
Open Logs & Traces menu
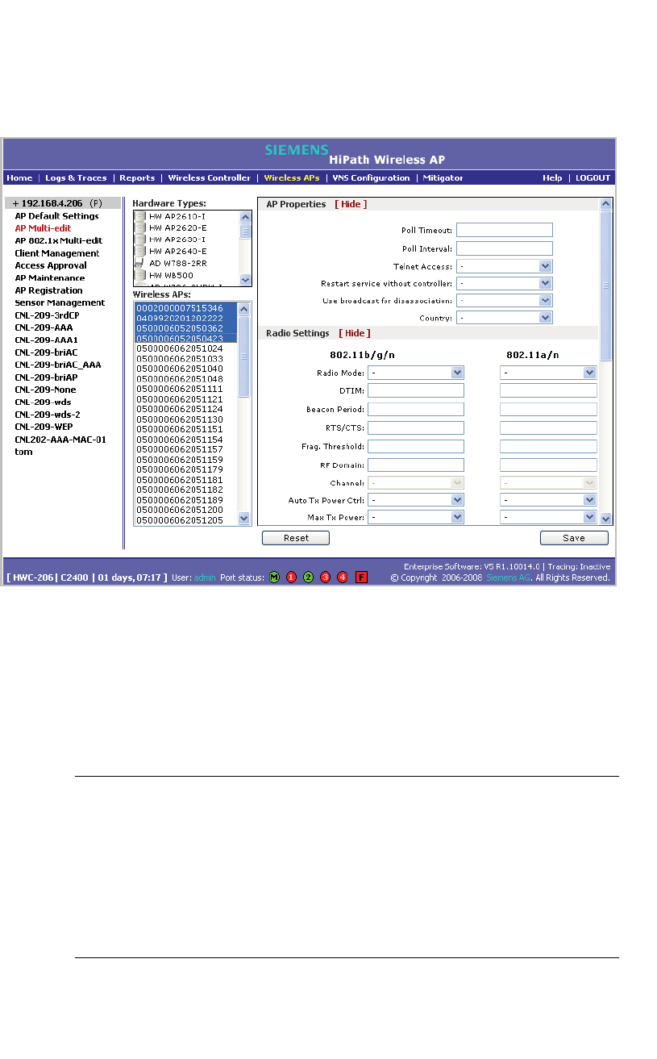click(x=76, y=178)
